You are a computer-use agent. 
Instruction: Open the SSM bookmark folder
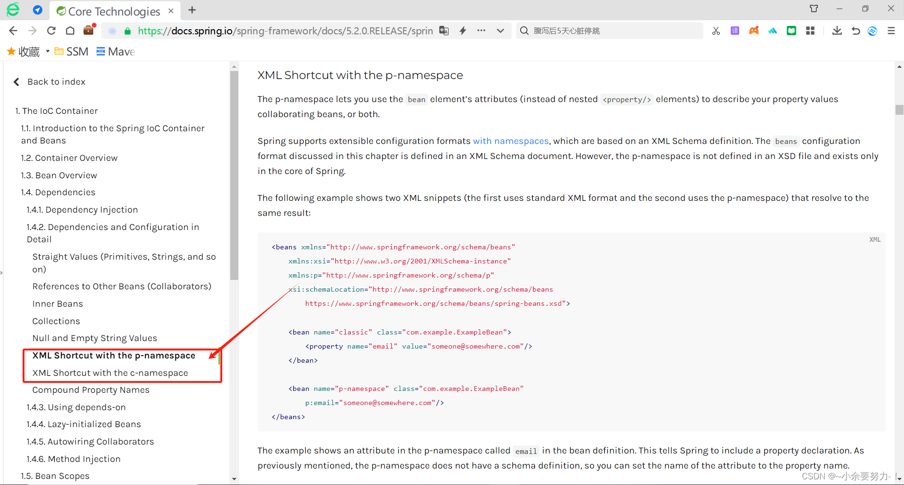(72, 51)
